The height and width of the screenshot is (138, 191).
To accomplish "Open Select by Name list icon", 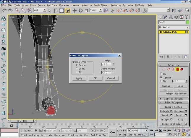I will pyautogui.click(x=55, y=11).
